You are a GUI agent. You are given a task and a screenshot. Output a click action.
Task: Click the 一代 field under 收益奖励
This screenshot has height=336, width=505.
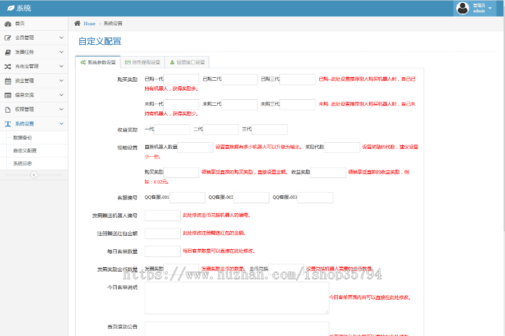point(172,129)
